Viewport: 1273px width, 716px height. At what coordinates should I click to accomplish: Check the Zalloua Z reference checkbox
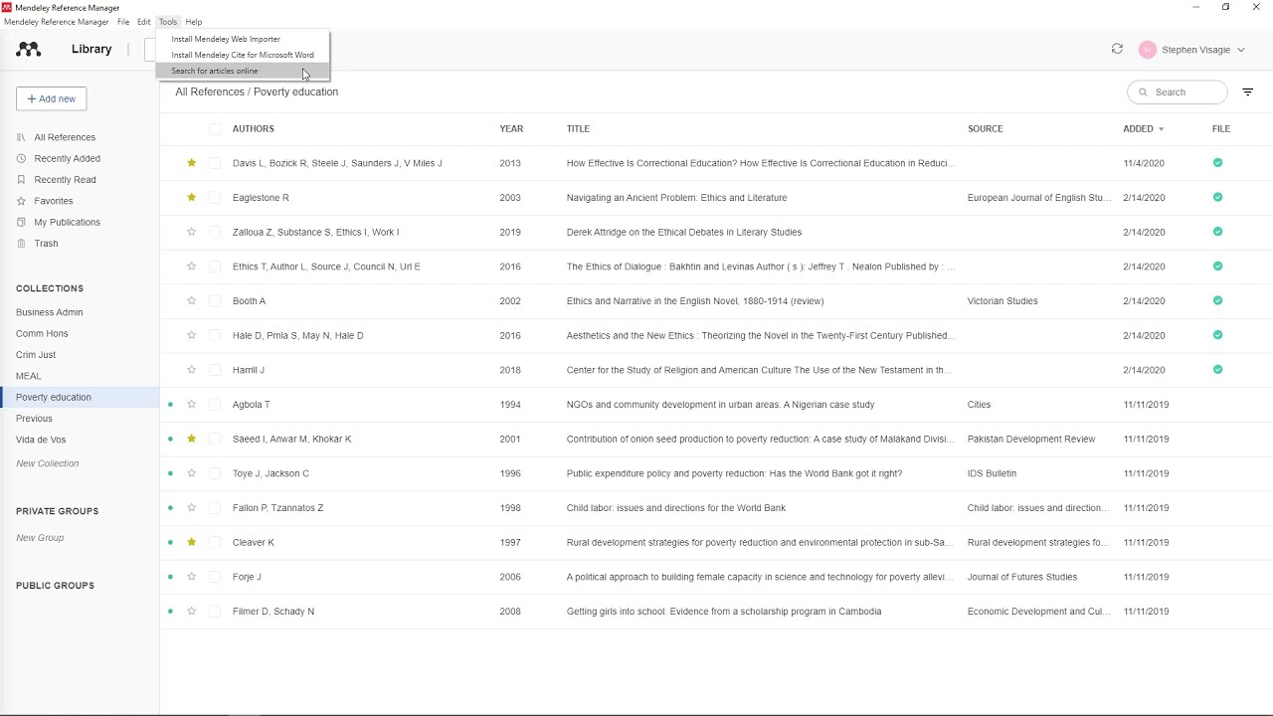tap(215, 232)
